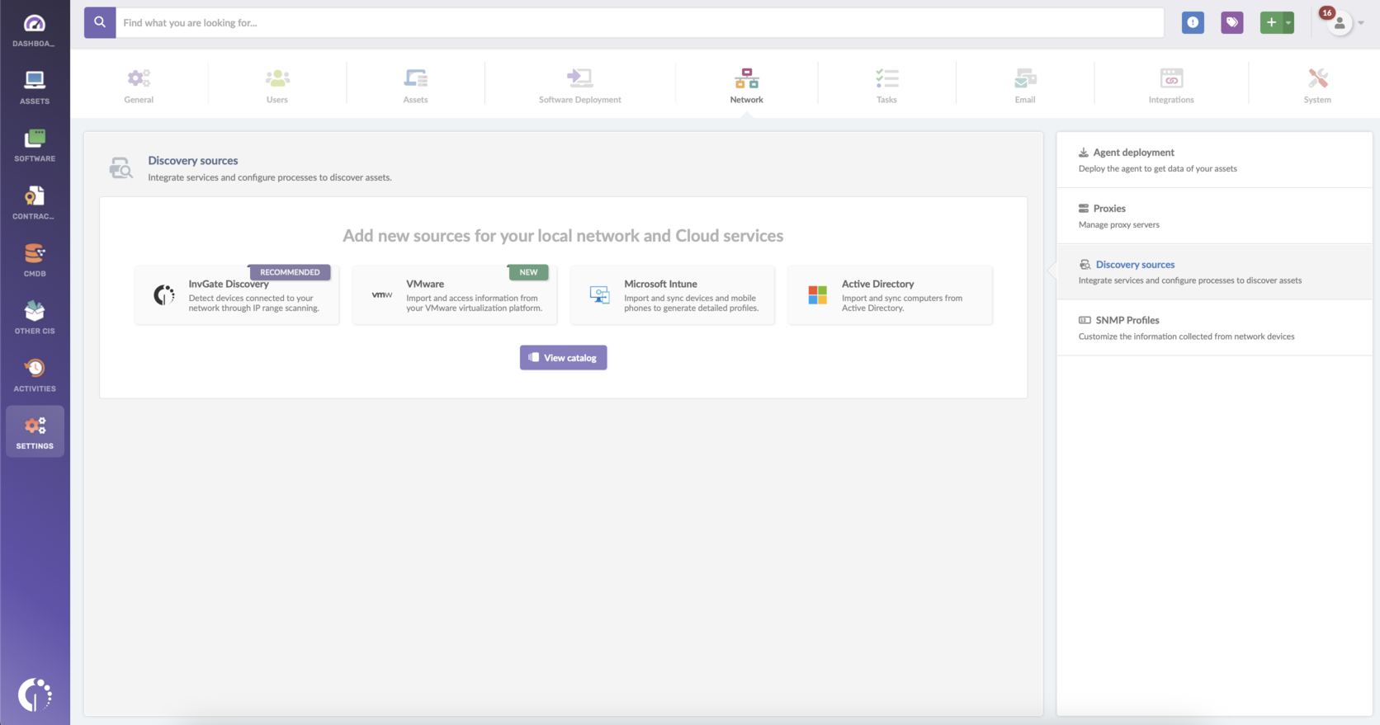Image resolution: width=1380 pixels, height=725 pixels.
Task: Open the Software sidebar section
Action: [34, 145]
